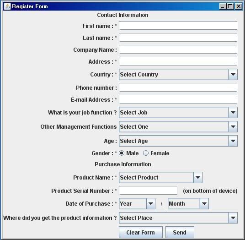
Task: Select the Male radio button
Action: pyautogui.click(x=122, y=153)
